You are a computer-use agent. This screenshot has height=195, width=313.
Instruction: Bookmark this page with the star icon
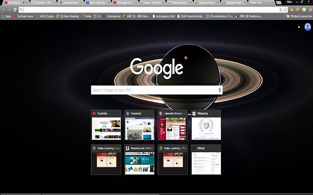tap(285, 10)
